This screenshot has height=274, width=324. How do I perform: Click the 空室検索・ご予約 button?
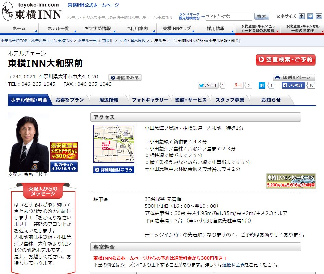[x=286, y=60]
